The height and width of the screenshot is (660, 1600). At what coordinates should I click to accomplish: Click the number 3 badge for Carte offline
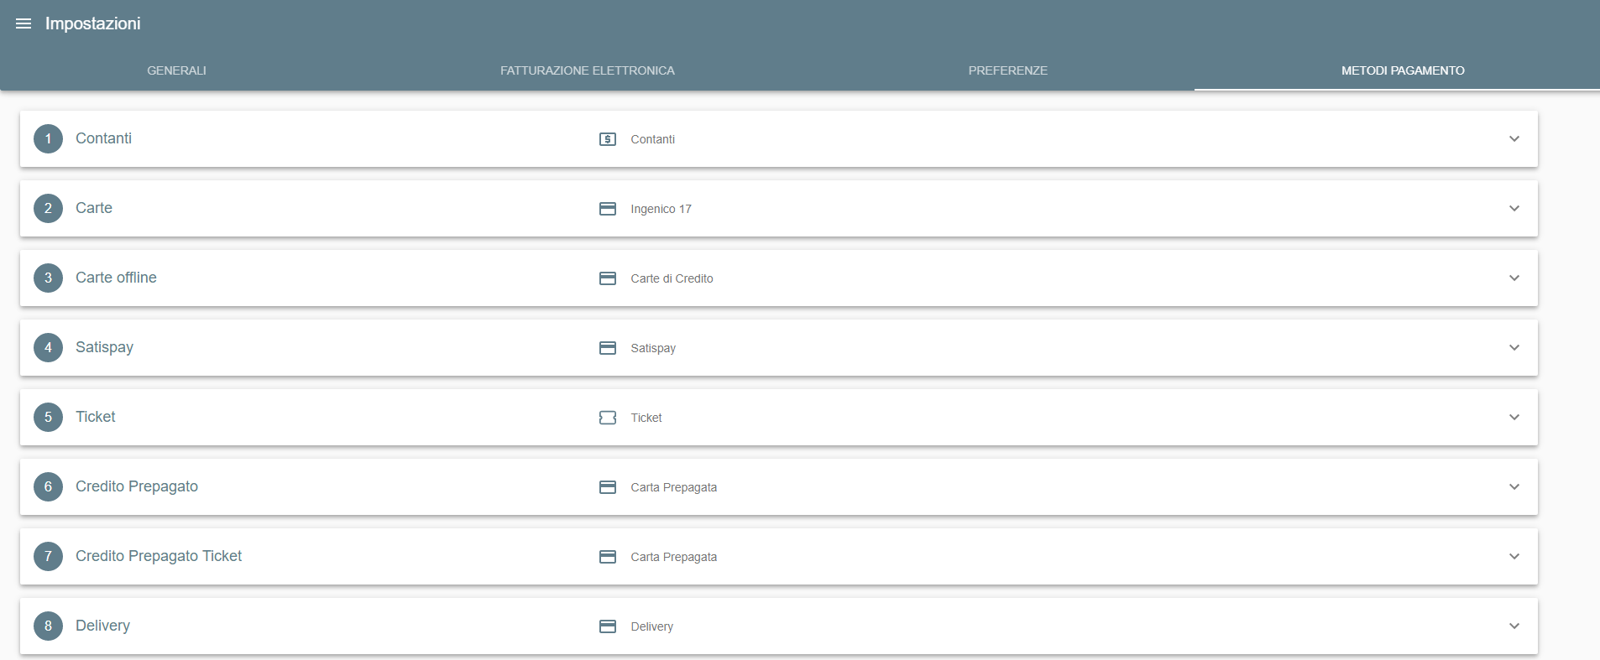(x=48, y=278)
